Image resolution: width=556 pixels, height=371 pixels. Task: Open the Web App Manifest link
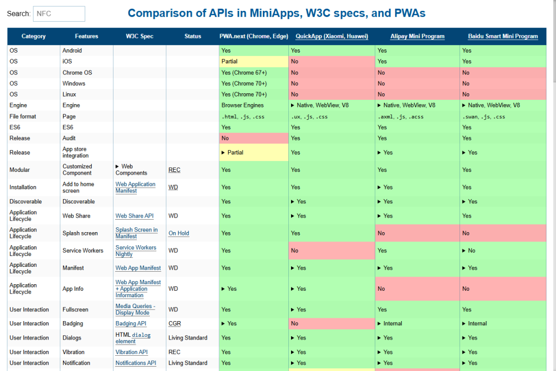pos(137,268)
